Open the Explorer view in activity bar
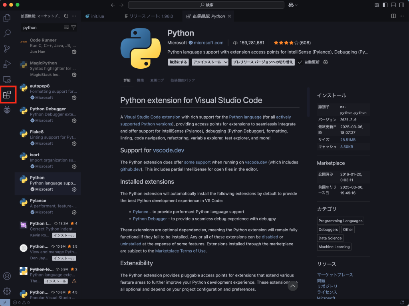The image size is (409, 306). 7,18
